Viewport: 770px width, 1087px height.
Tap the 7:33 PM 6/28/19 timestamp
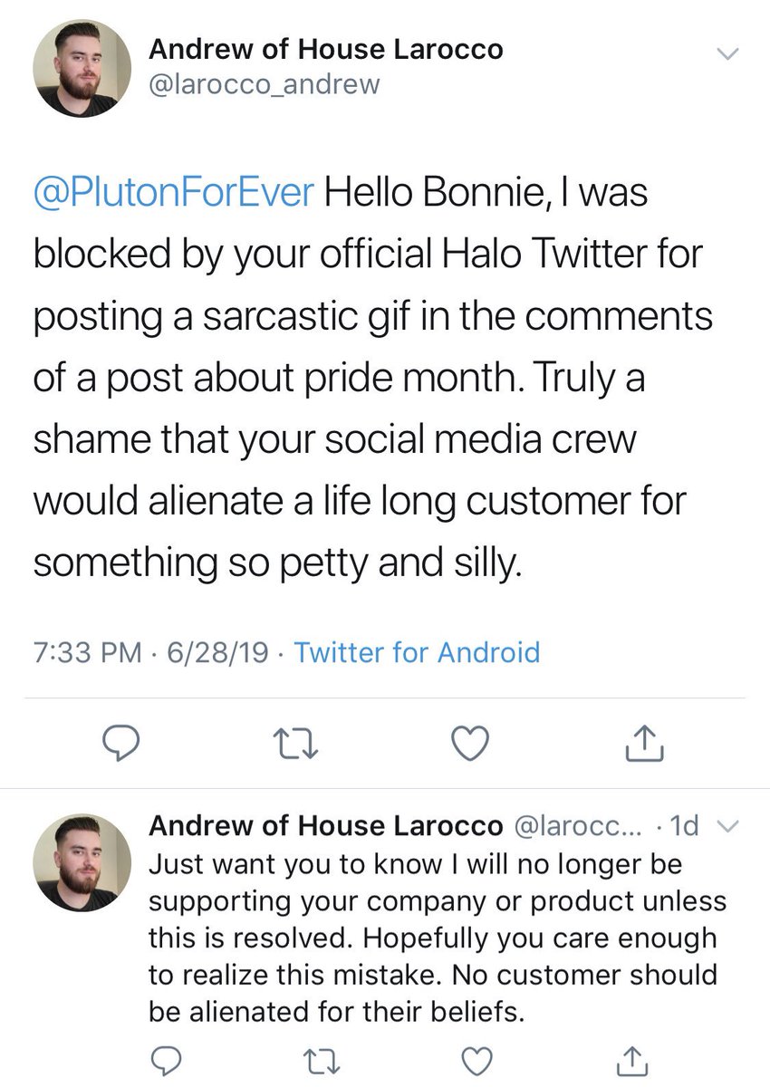(x=151, y=652)
